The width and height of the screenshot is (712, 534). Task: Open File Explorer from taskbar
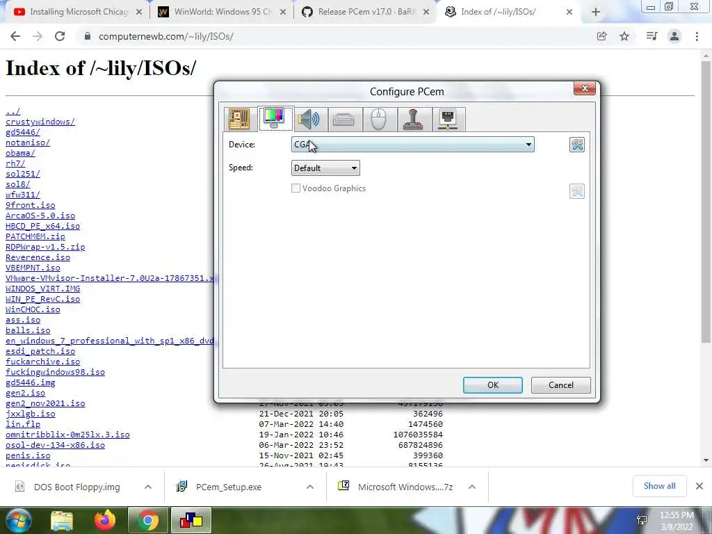coord(62,520)
